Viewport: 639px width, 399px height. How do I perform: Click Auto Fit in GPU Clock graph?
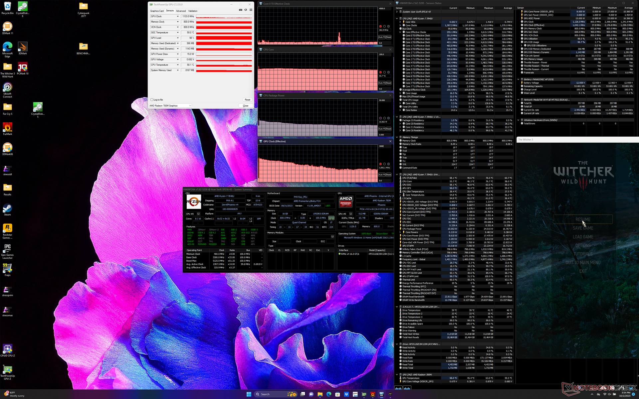(382, 175)
